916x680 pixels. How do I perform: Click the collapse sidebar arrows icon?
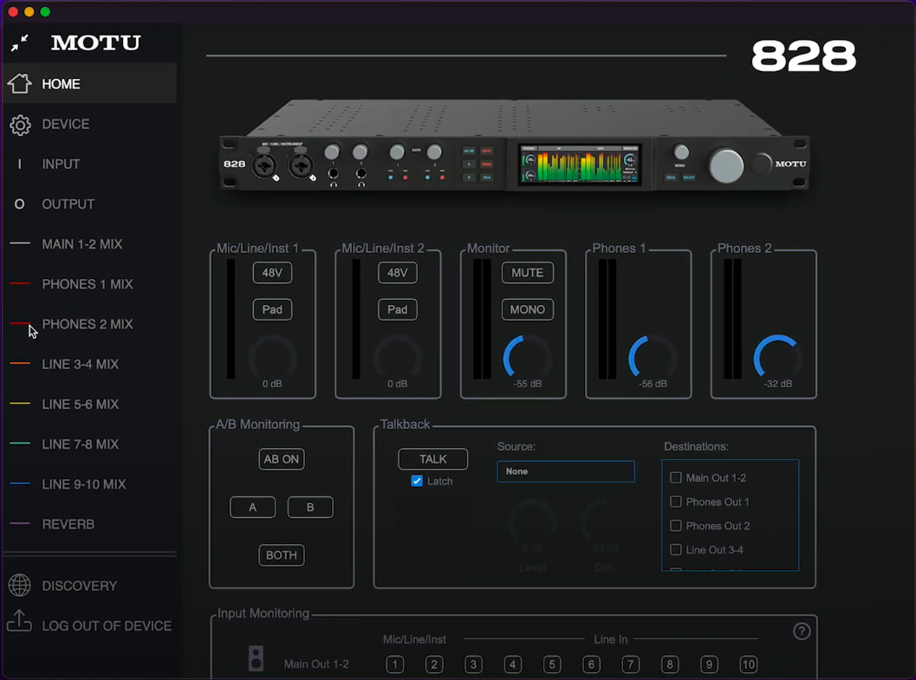(x=20, y=42)
